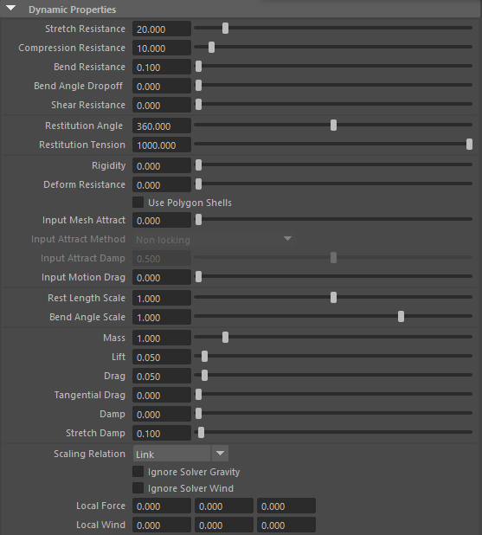Click the Drag value field
Screen dimensions: 482x535
click(x=162, y=377)
